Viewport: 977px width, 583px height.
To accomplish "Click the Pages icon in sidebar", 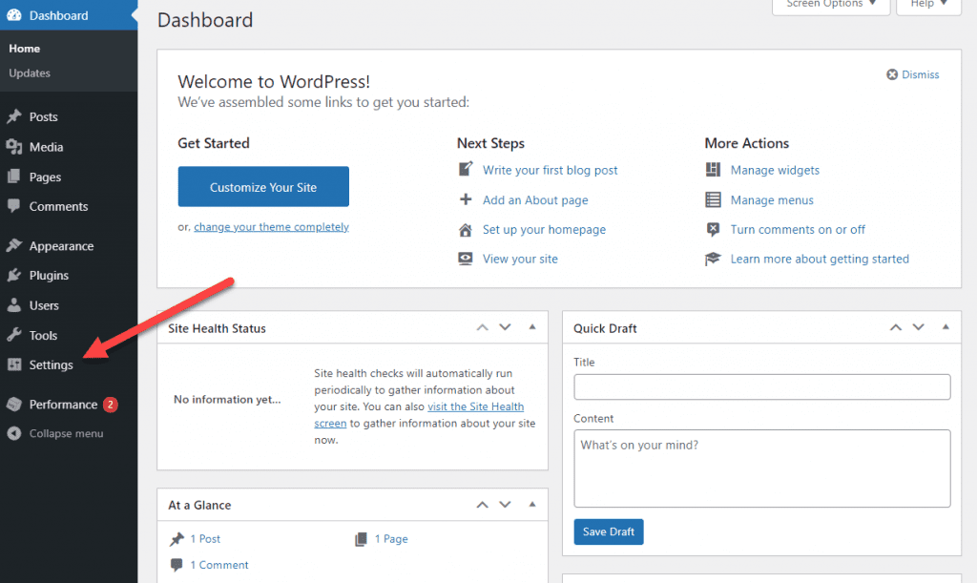I will 13,177.
